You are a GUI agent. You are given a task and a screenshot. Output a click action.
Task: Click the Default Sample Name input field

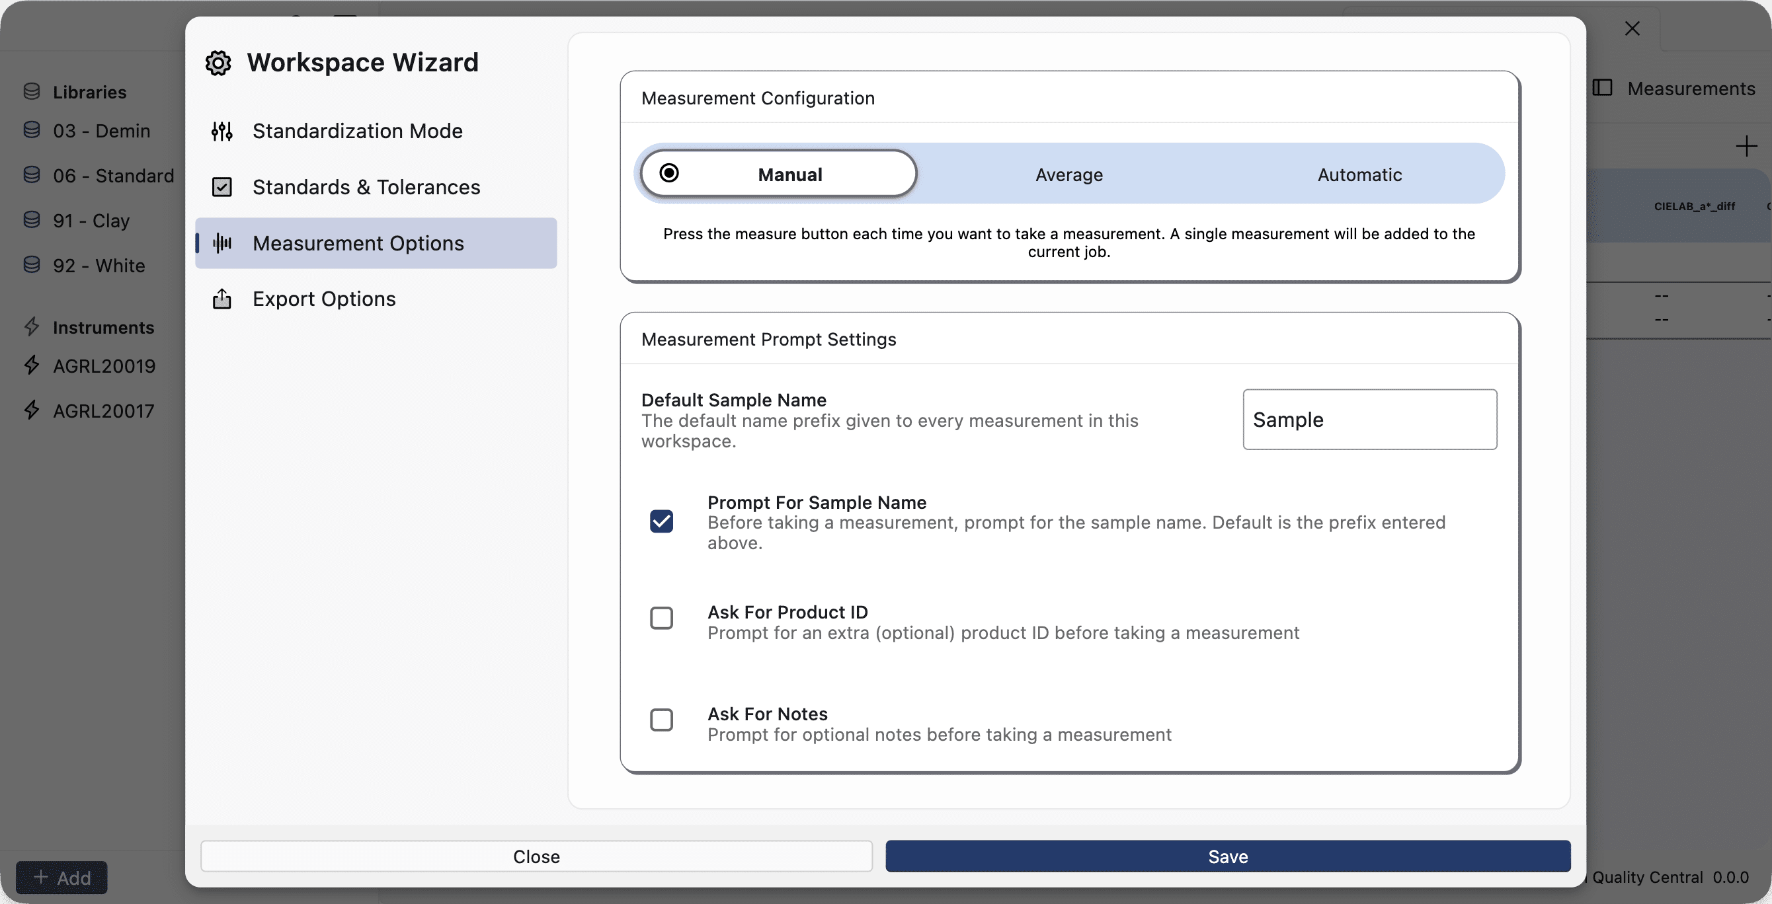[1369, 420]
